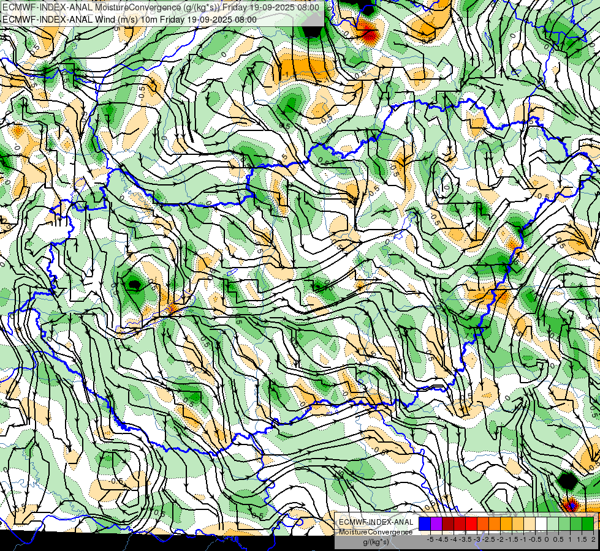Click ECMWF-INDEX-ANAL label in the legend box
The image size is (600, 551).
click(376, 522)
